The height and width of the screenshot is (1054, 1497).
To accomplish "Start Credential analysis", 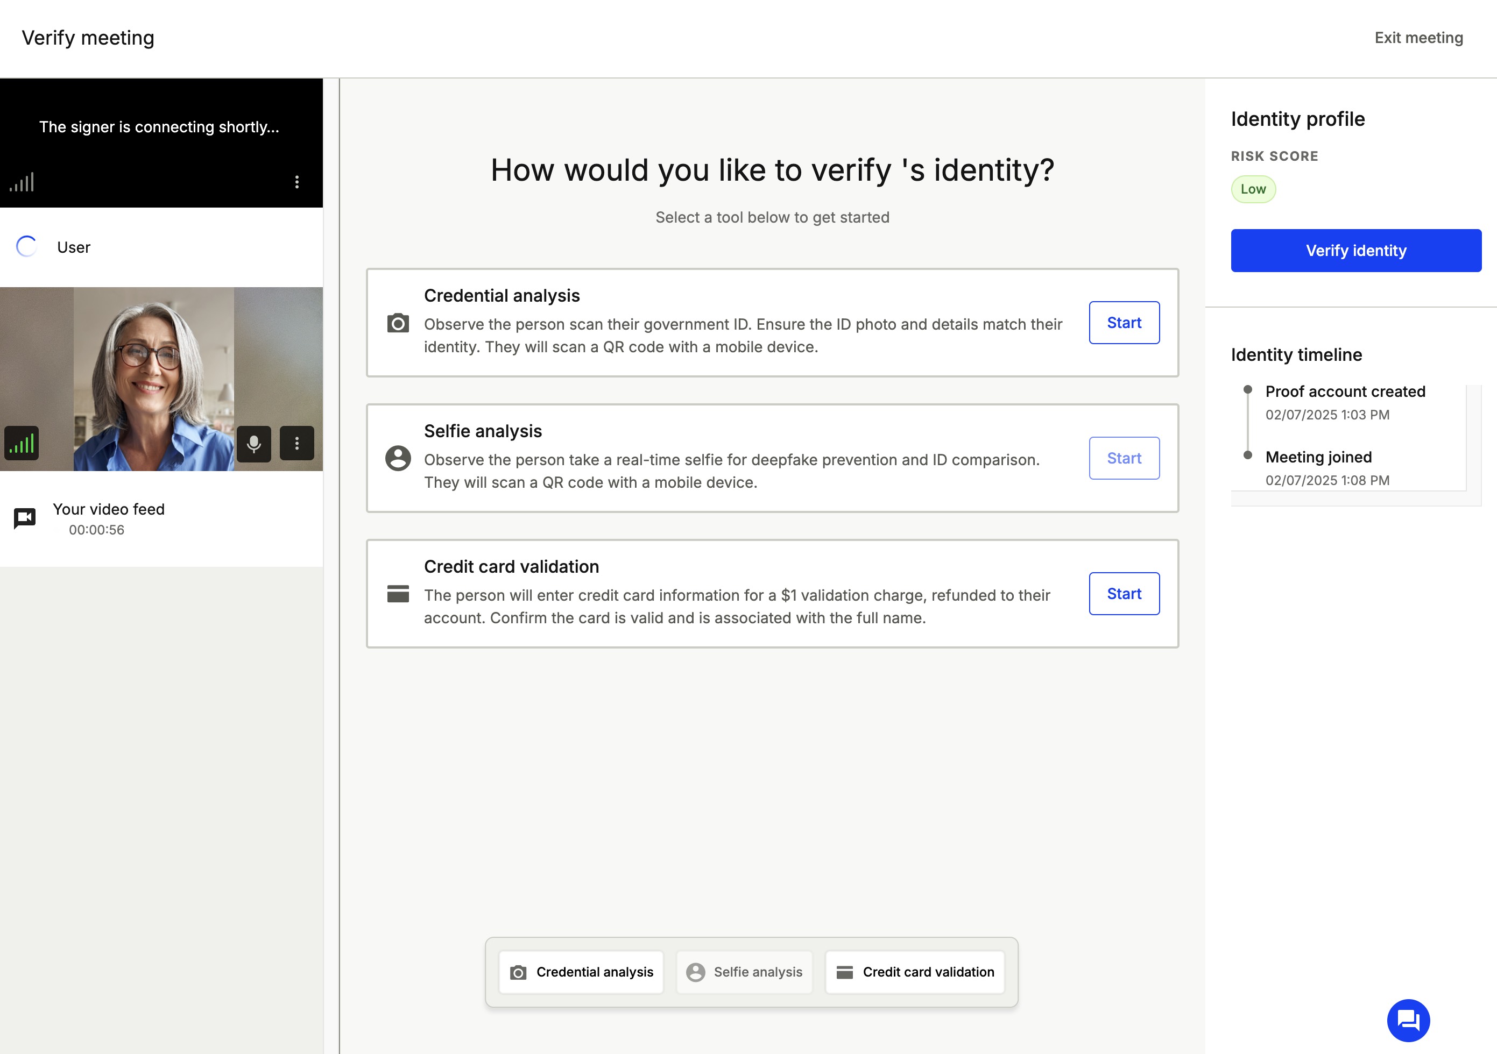I will pyautogui.click(x=1124, y=323).
